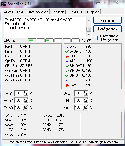Click the log line 'End of detection'
The image size is (125, 146).
tap(16, 24)
